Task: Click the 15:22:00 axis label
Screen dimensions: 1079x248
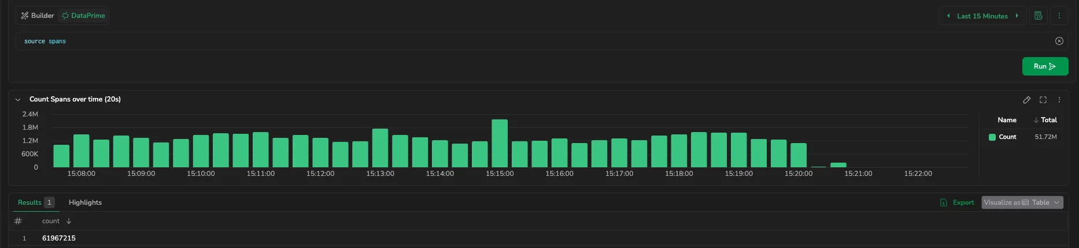Action: point(918,174)
